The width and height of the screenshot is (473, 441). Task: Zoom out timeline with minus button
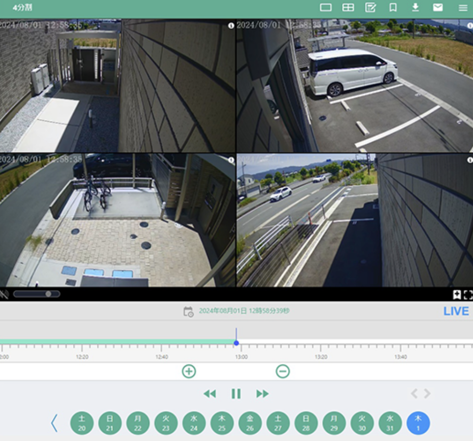283,371
